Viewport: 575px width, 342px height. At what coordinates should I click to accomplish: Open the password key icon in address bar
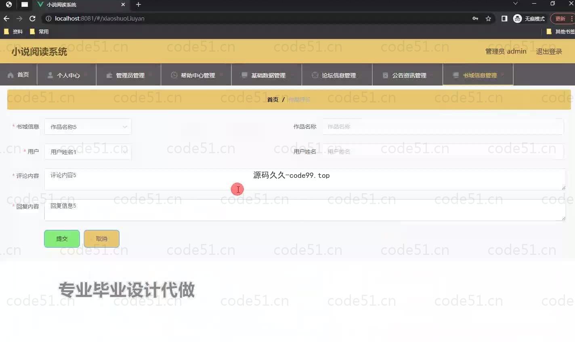(x=475, y=19)
